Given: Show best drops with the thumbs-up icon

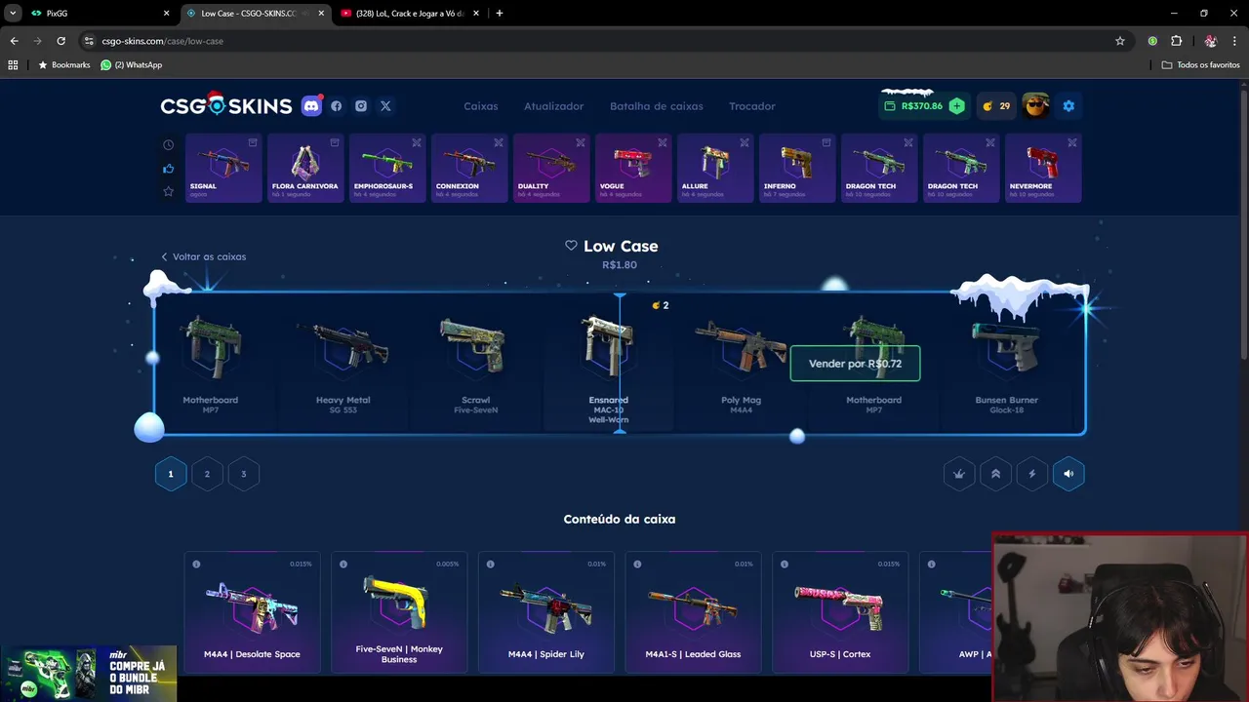Looking at the screenshot, I should coord(168,169).
